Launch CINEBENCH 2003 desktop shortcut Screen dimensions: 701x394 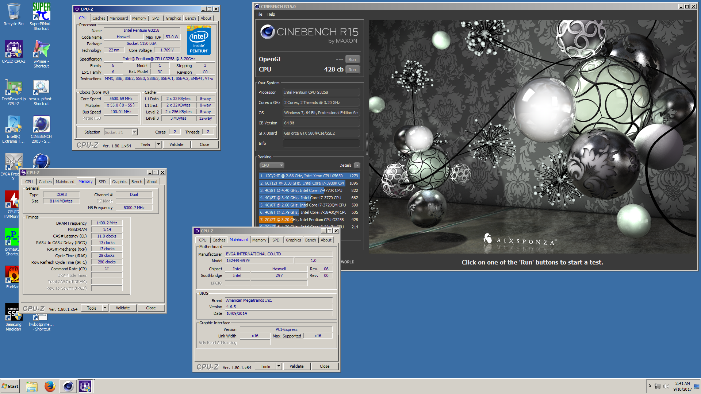[x=41, y=129]
